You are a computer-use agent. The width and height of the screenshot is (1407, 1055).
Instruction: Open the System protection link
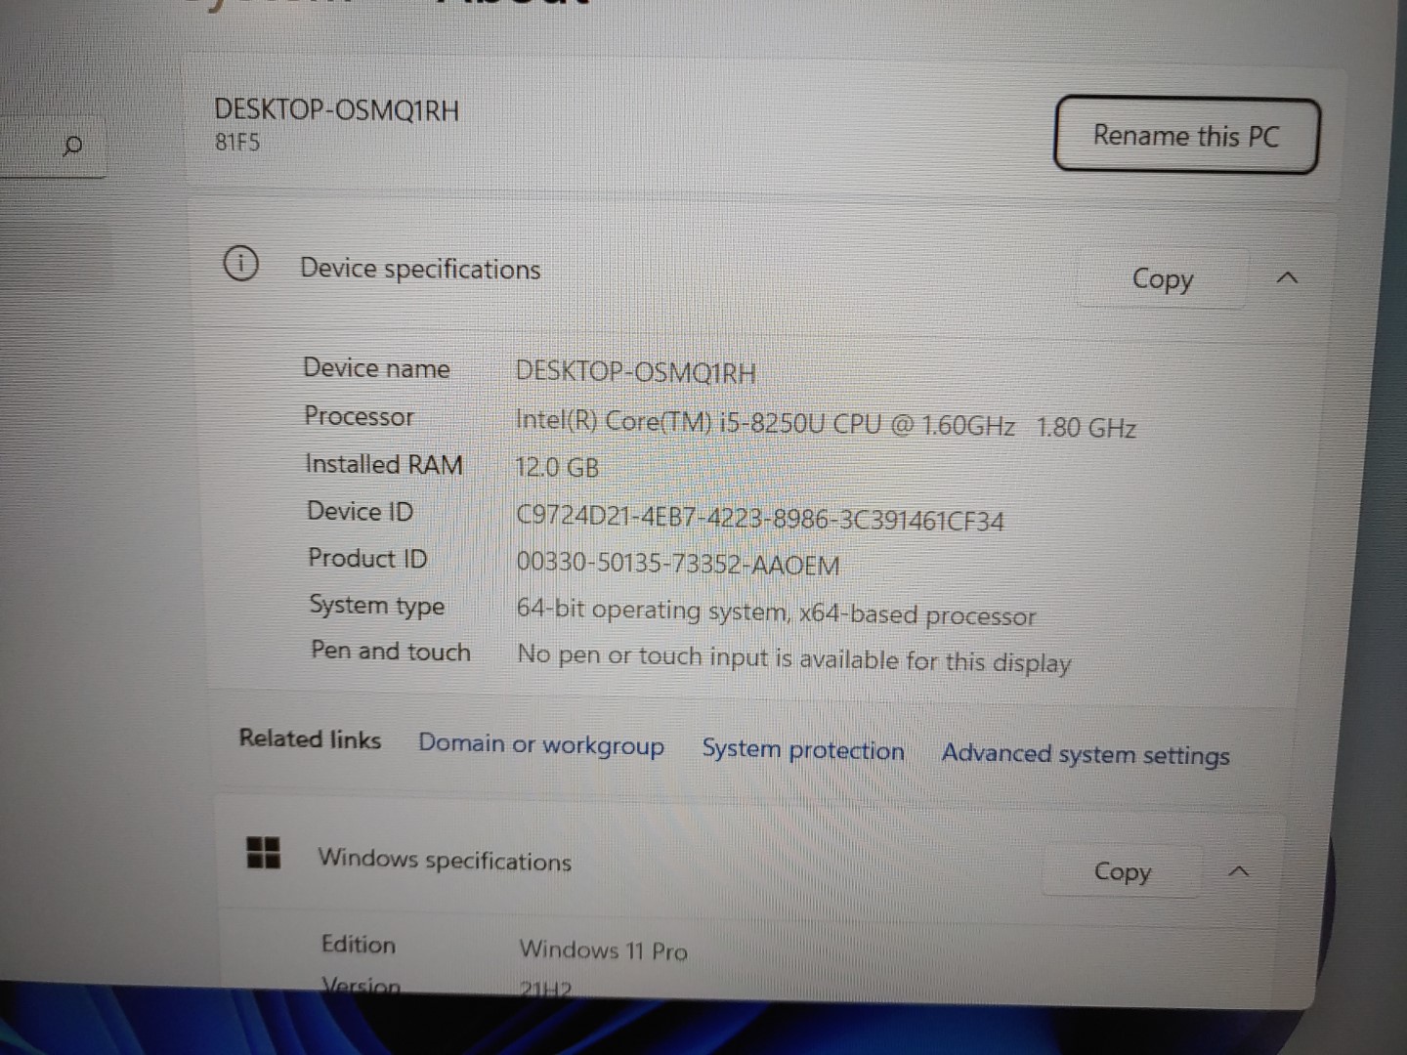803,750
